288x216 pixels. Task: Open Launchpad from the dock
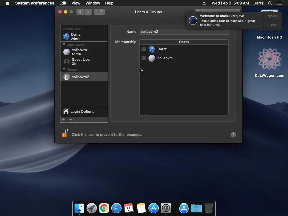tap(92, 208)
